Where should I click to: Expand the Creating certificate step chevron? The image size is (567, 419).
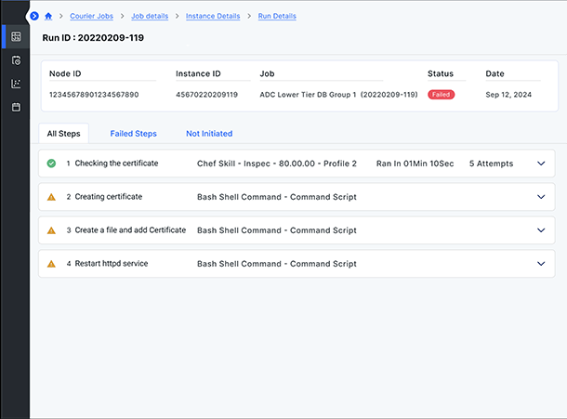(541, 197)
